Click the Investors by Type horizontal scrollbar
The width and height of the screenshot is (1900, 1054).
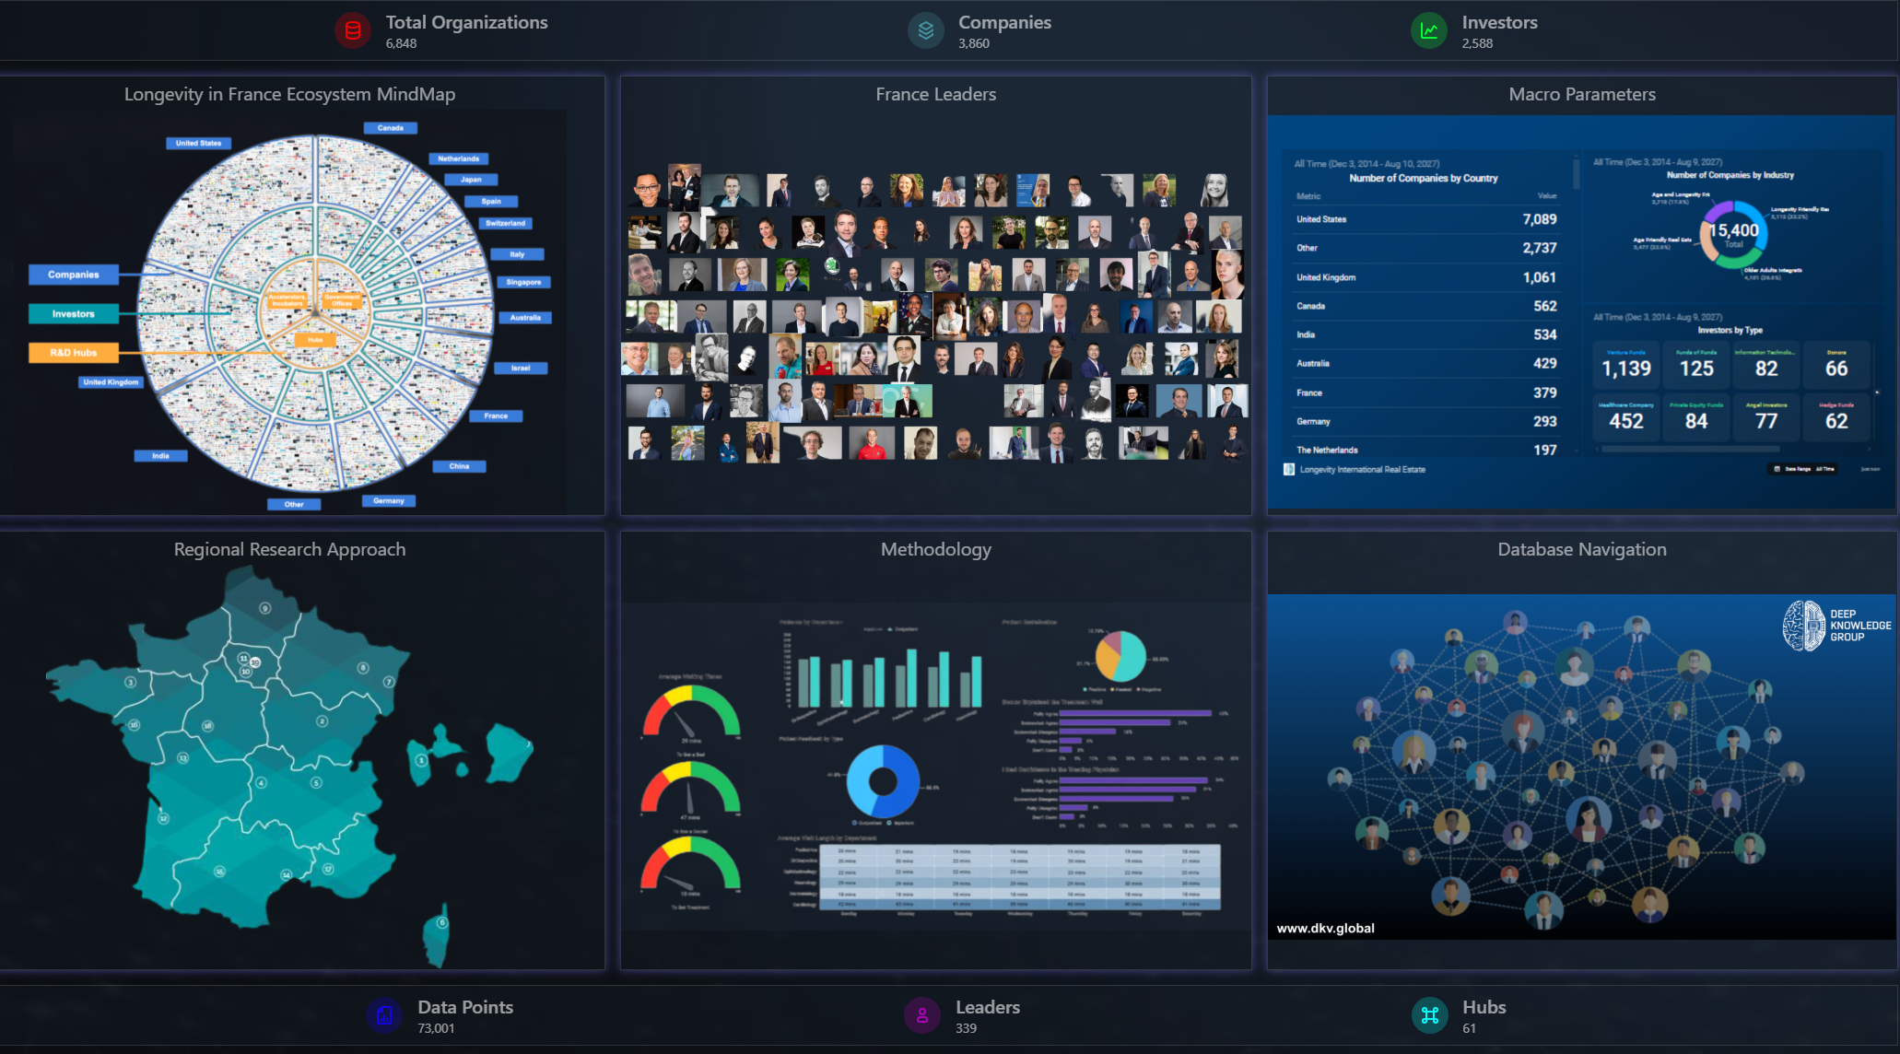tap(1690, 450)
